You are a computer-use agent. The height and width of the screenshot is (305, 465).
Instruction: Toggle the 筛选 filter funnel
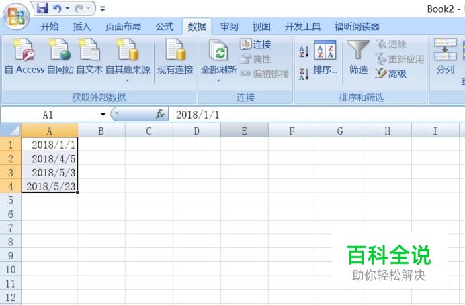pyautogui.click(x=358, y=58)
